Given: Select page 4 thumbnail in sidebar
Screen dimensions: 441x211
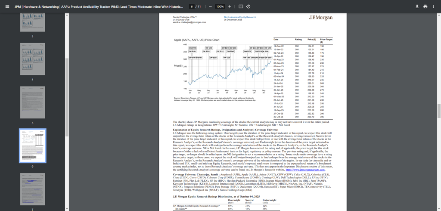Looking at the screenshot, I should click(32, 62).
